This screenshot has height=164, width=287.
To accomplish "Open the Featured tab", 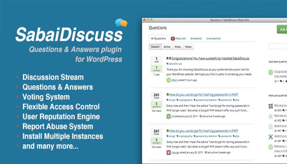I will pyautogui.click(x=178, y=39).
